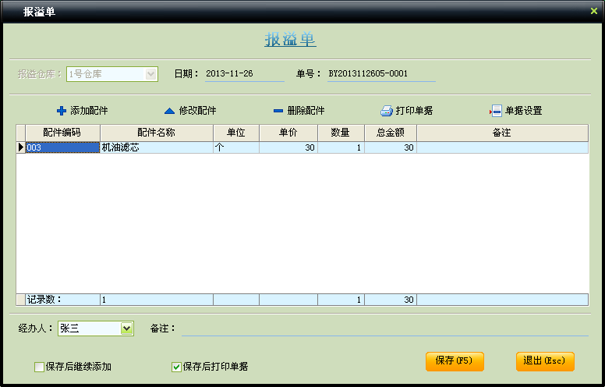Click the 单价 column header

(x=288, y=133)
